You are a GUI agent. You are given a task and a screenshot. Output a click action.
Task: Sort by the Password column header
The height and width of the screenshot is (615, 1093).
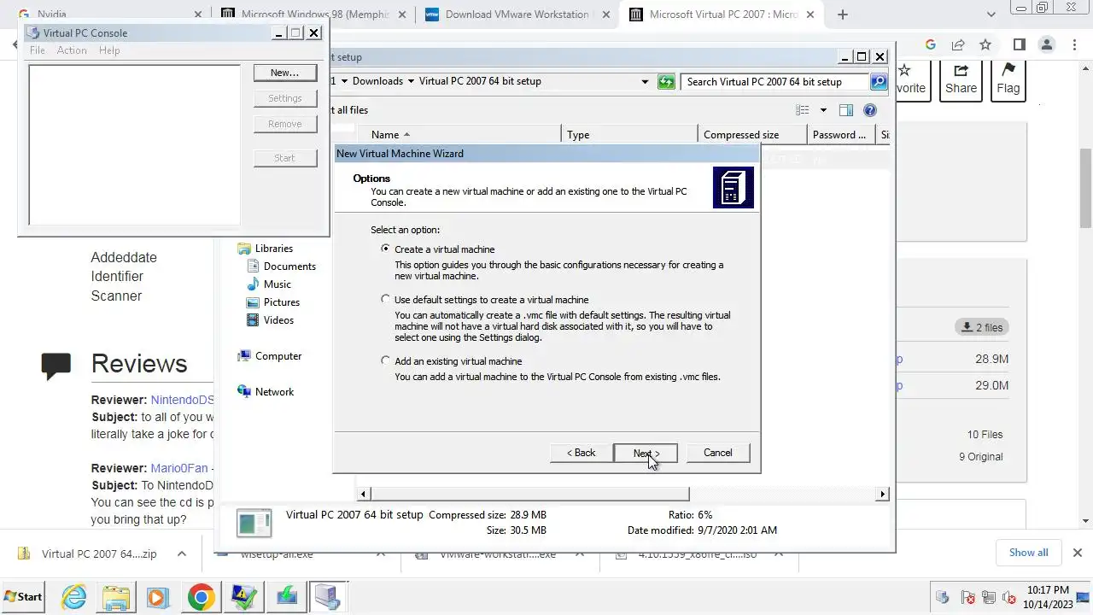pos(841,135)
